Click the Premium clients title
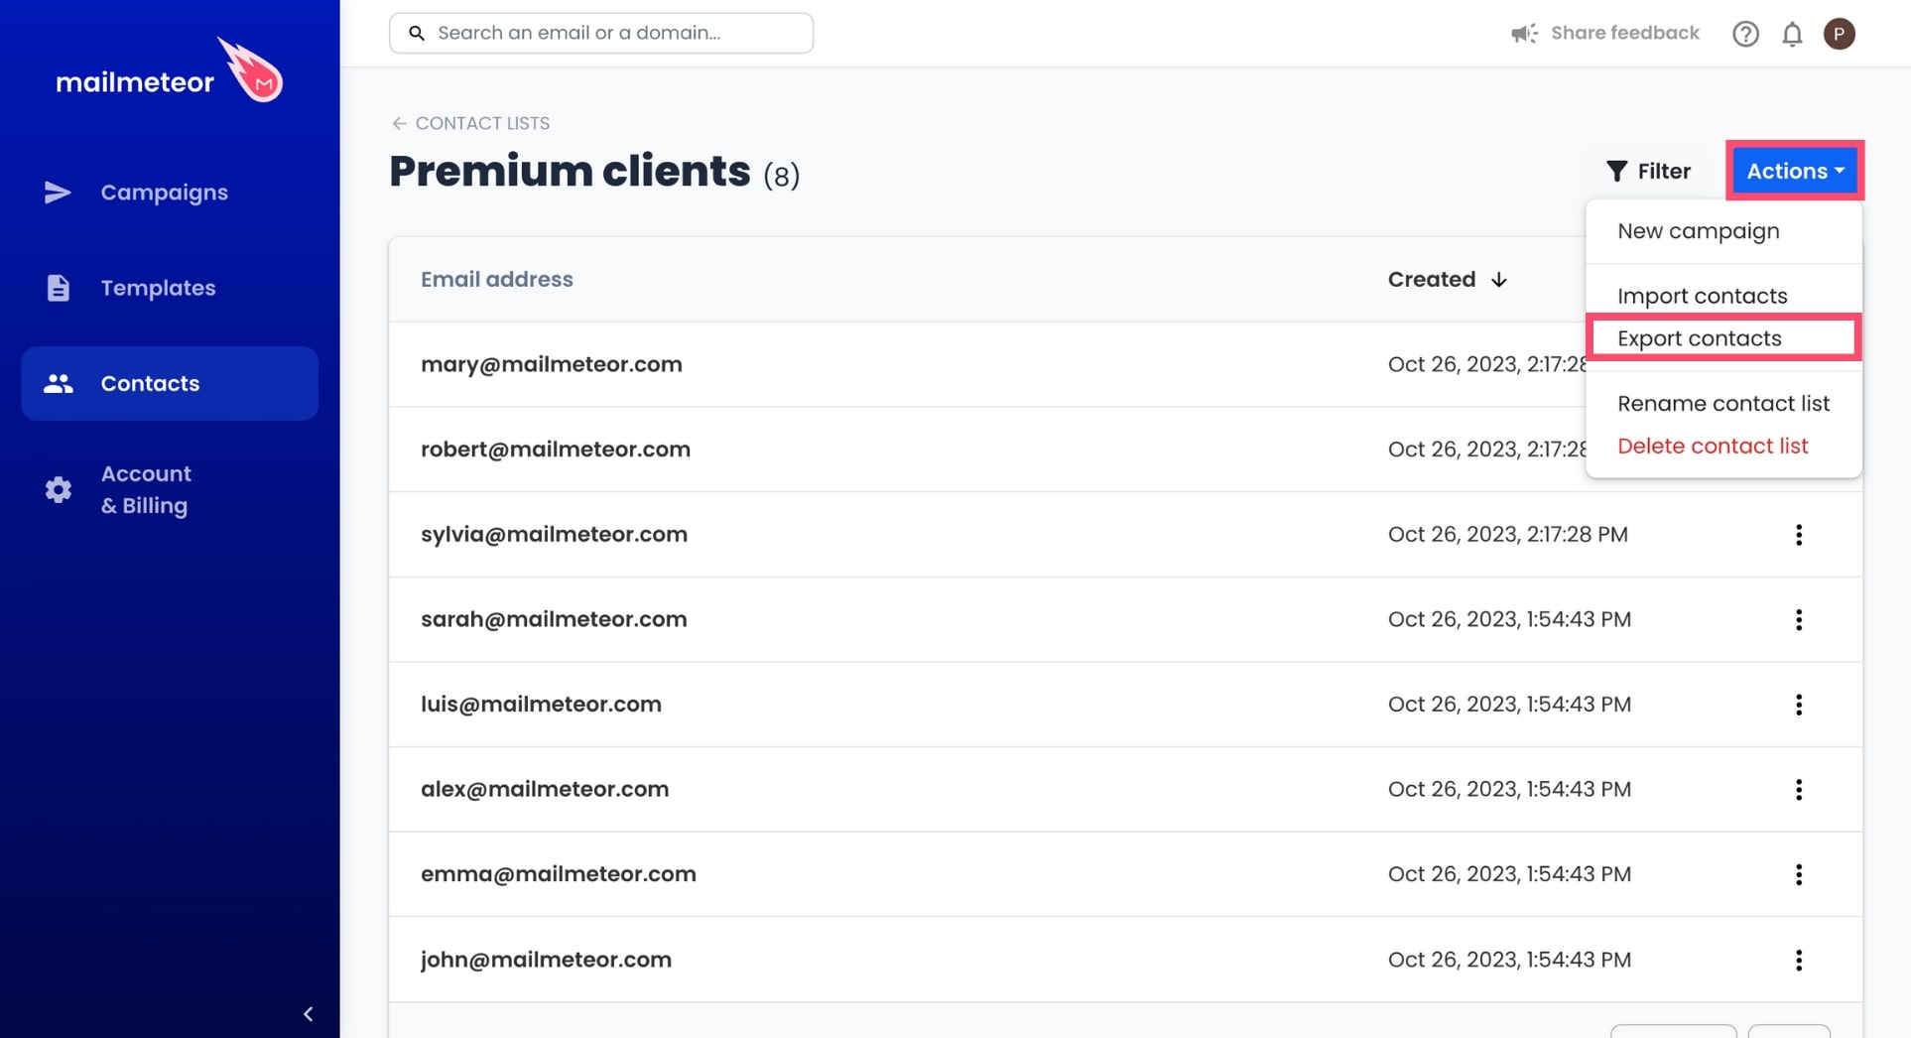1911x1038 pixels. click(570, 171)
